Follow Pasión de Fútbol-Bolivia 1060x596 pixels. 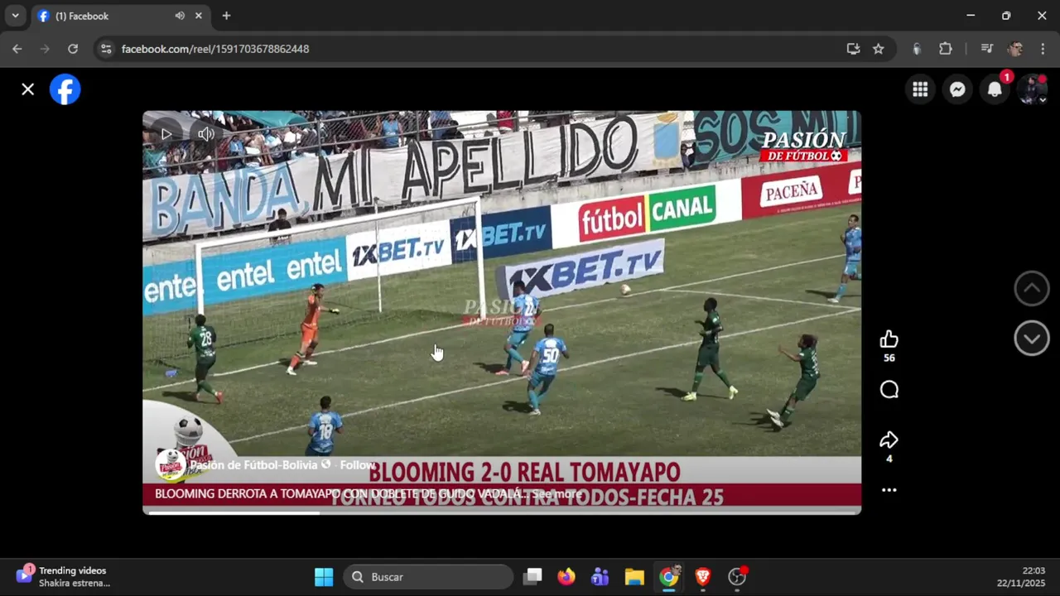pos(358,465)
